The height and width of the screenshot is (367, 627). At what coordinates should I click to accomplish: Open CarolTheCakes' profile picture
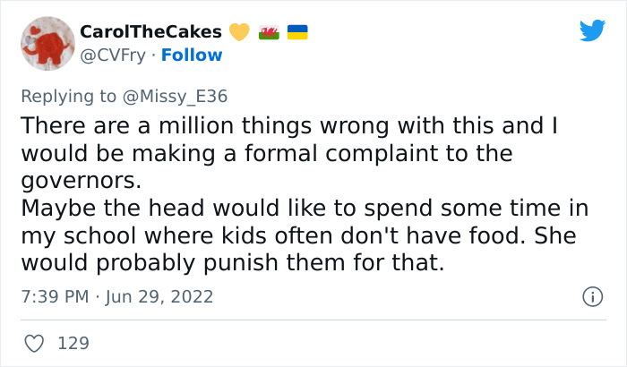(47, 43)
